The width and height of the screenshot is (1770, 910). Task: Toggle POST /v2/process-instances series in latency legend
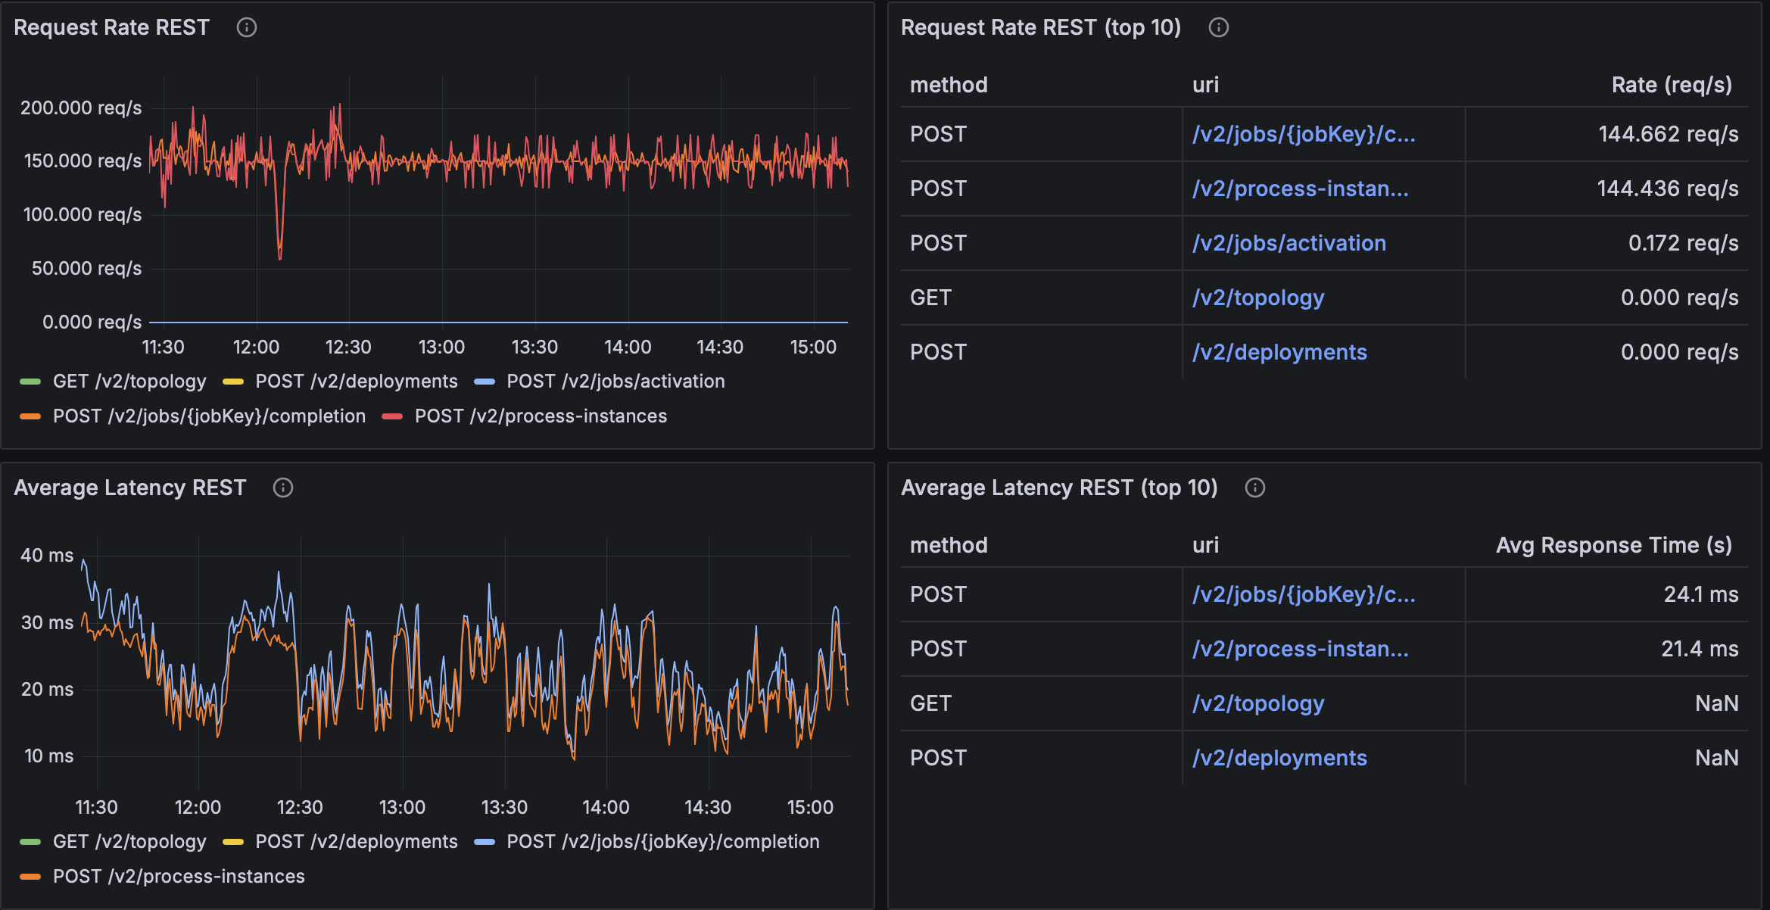point(178,876)
